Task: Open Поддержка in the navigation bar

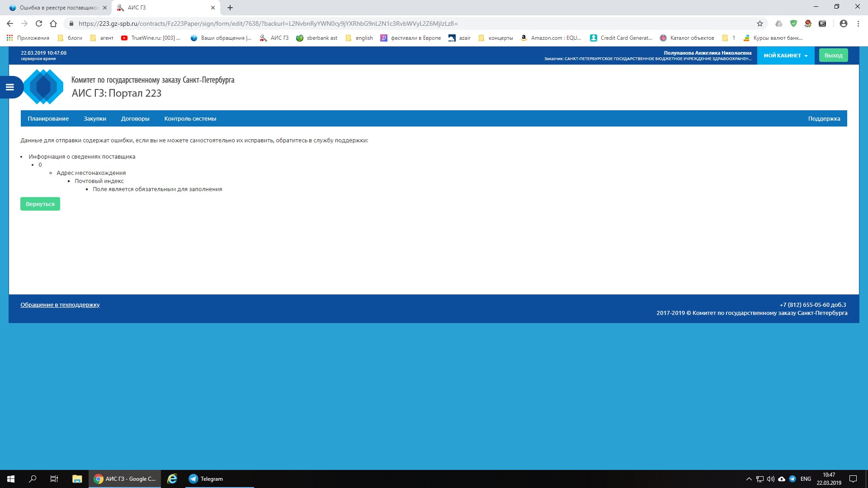Action: coord(824,119)
